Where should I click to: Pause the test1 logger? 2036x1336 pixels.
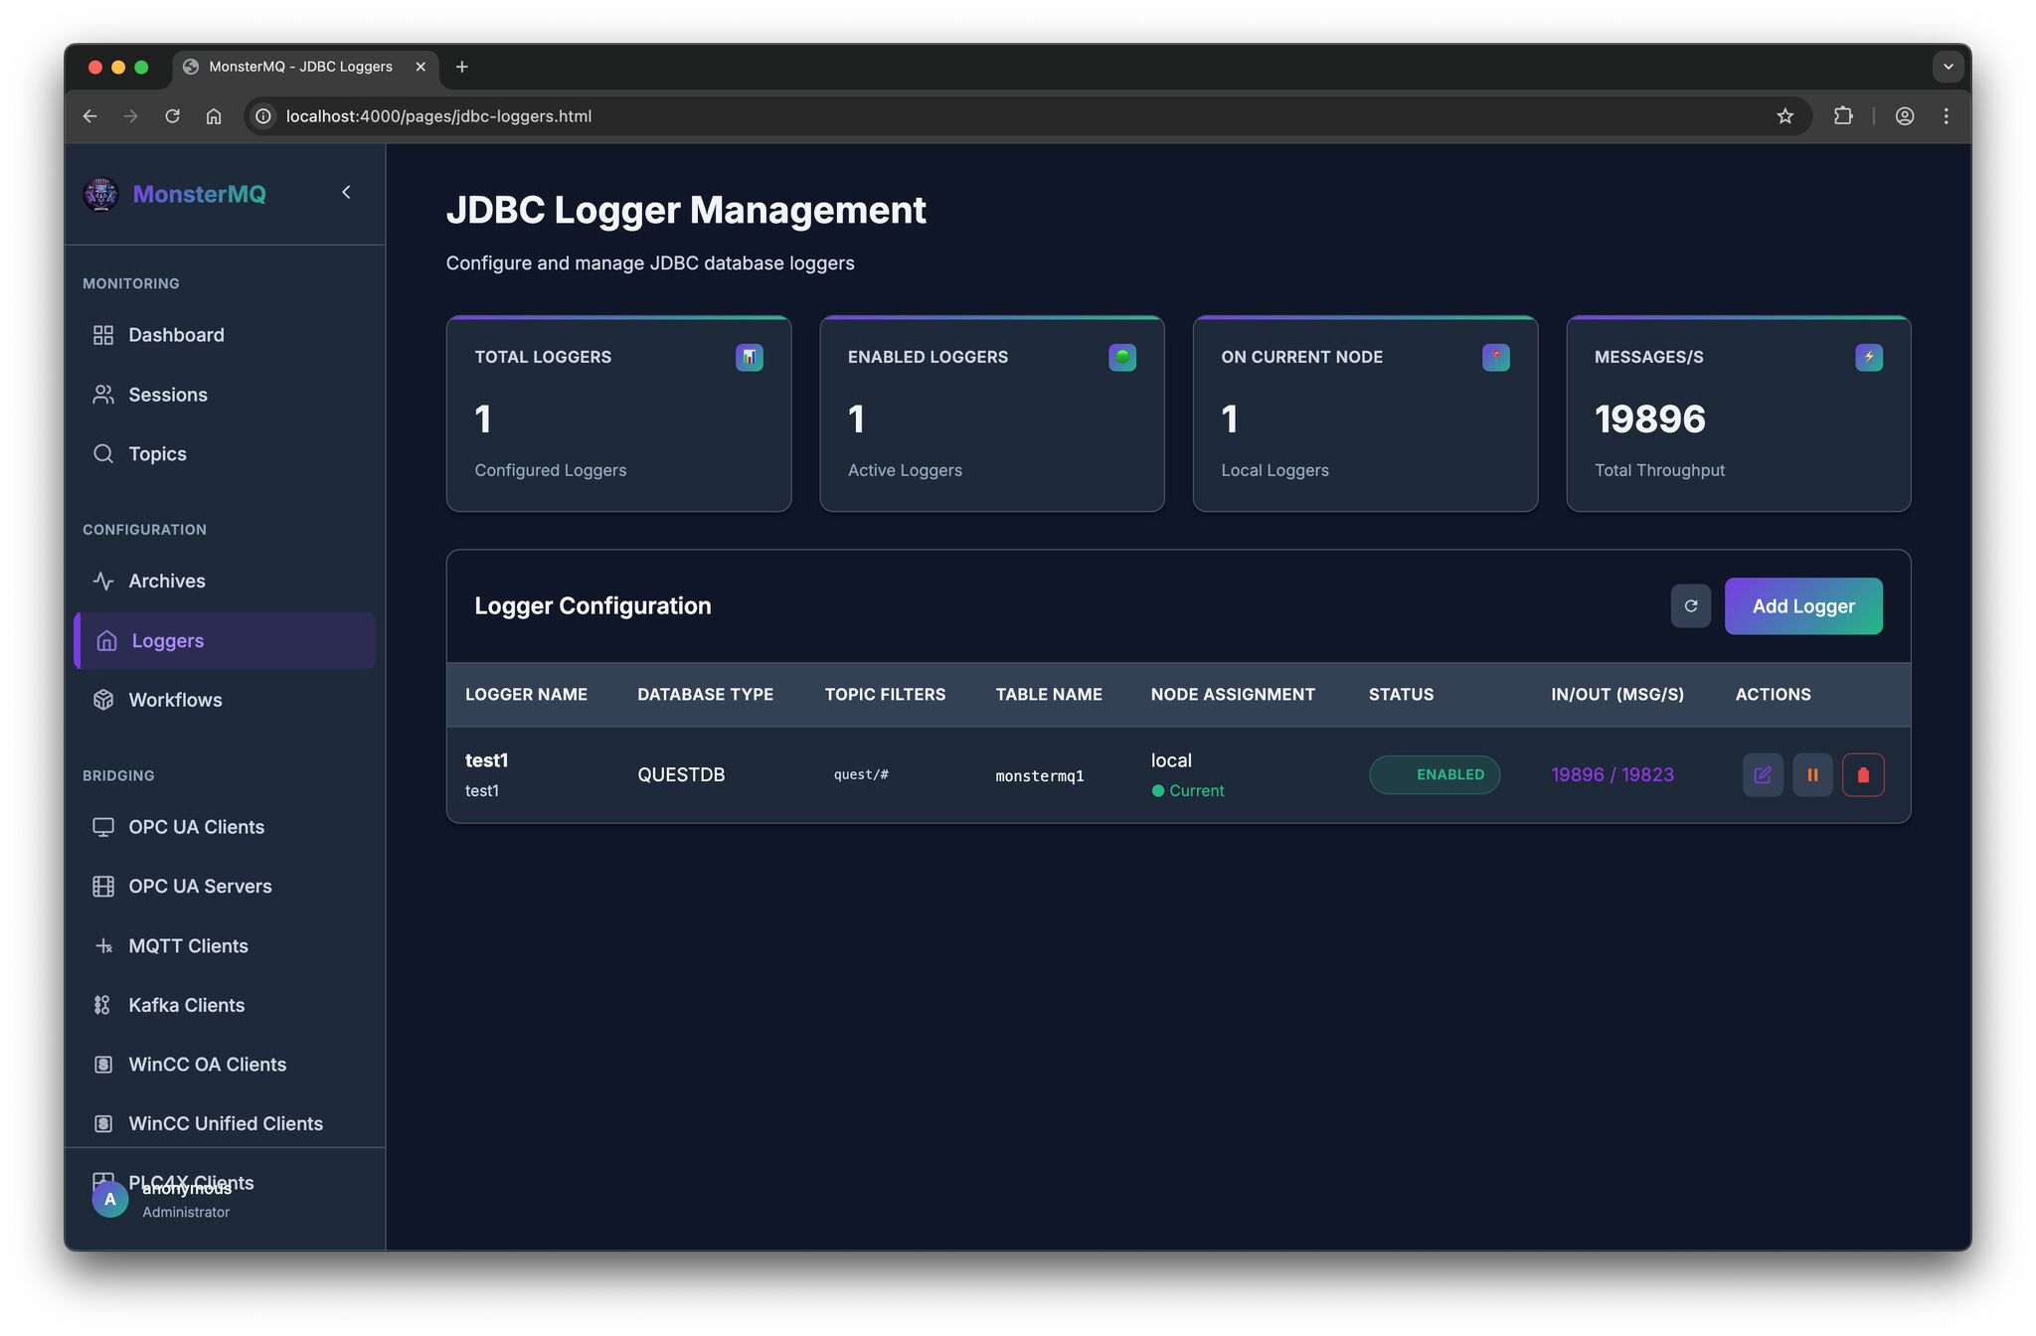click(x=1812, y=774)
